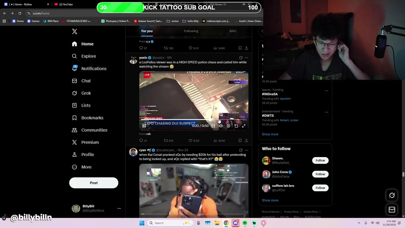The height and width of the screenshot is (228, 405).
Task: Share the yoxic post
Action: (x=246, y=141)
